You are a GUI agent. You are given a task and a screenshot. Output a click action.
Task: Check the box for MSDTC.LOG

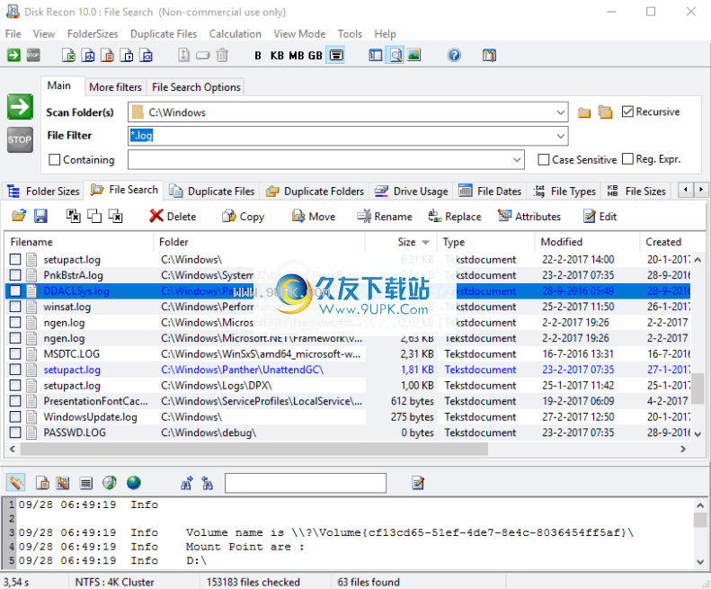click(15, 353)
